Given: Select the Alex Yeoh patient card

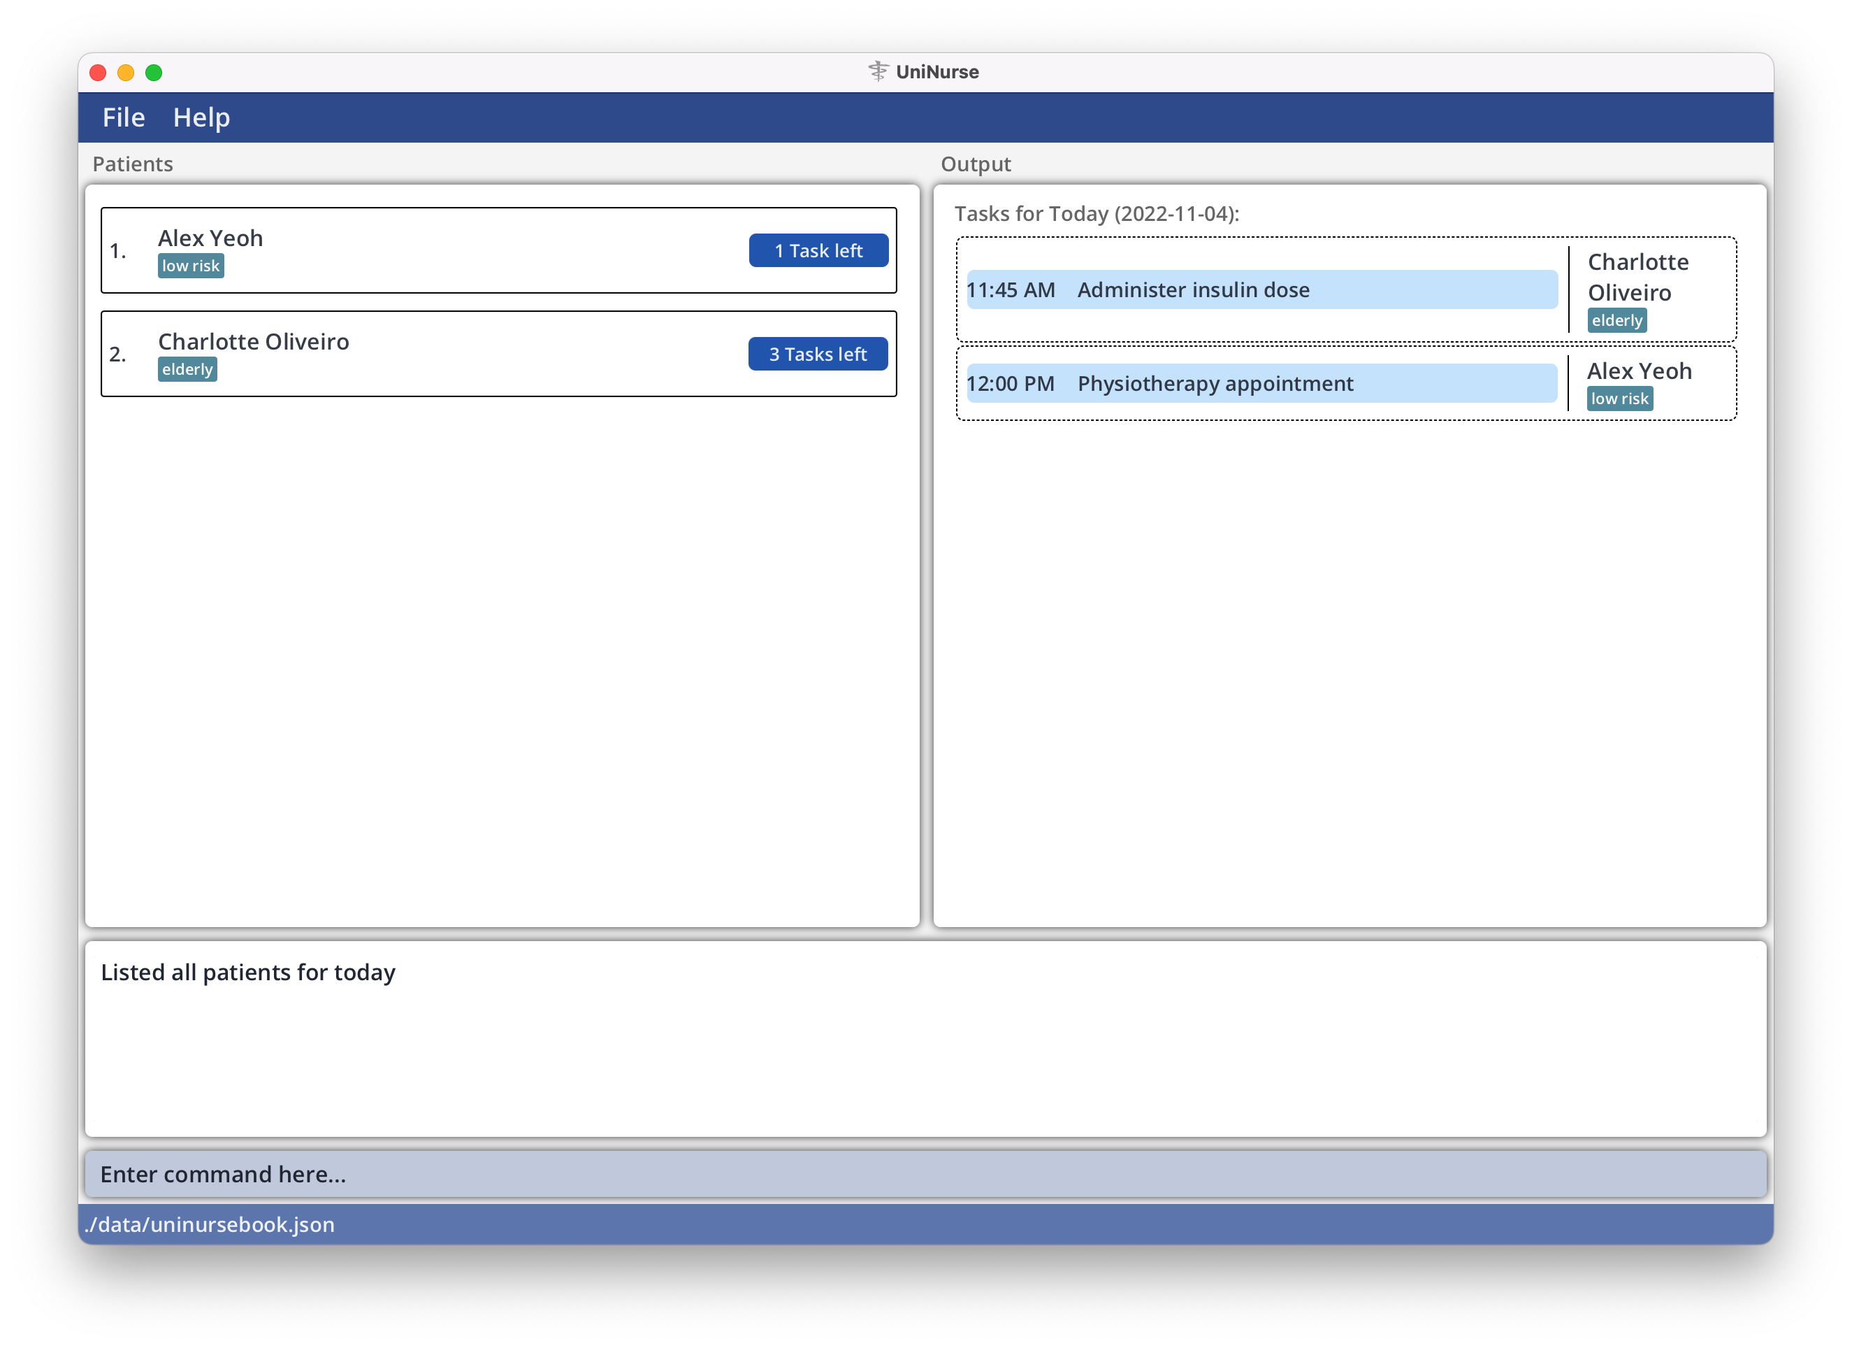Looking at the screenshot, I should pos(498,251).
